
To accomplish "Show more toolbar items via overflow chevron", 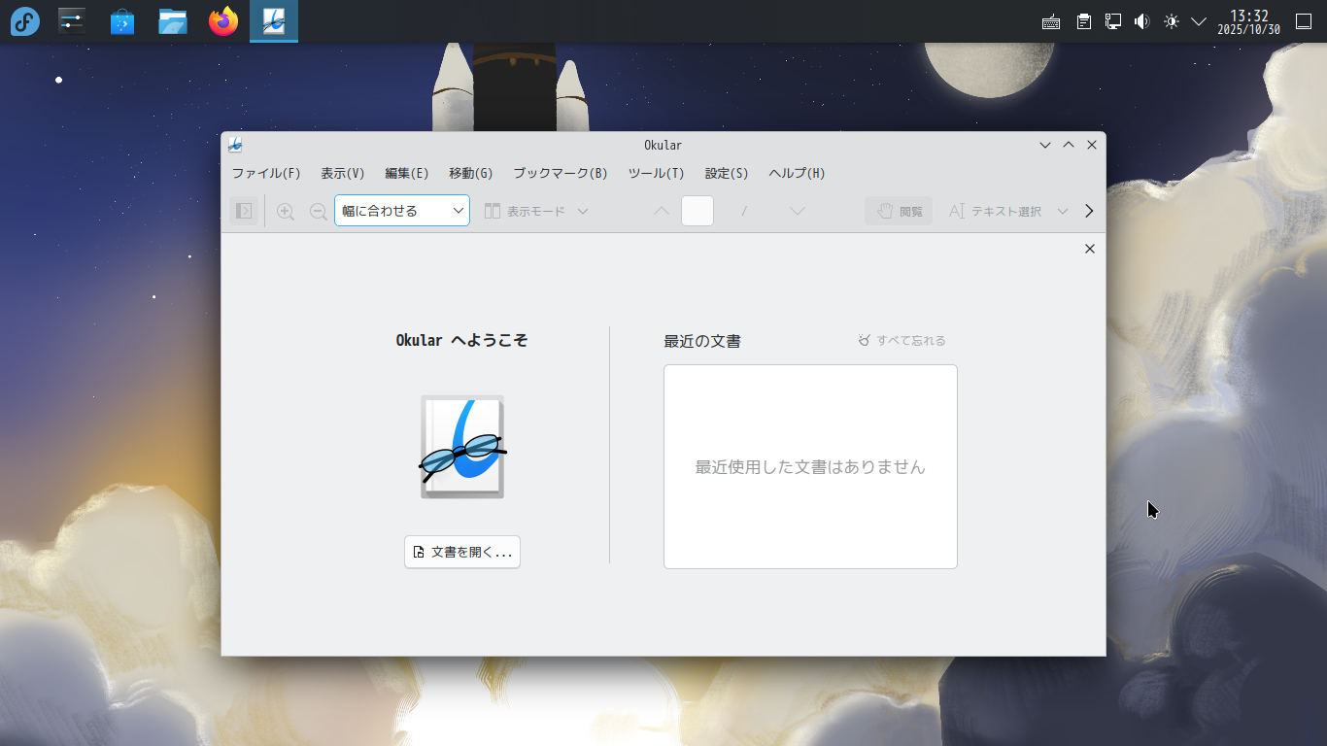I will click(x=1089, y=211).
